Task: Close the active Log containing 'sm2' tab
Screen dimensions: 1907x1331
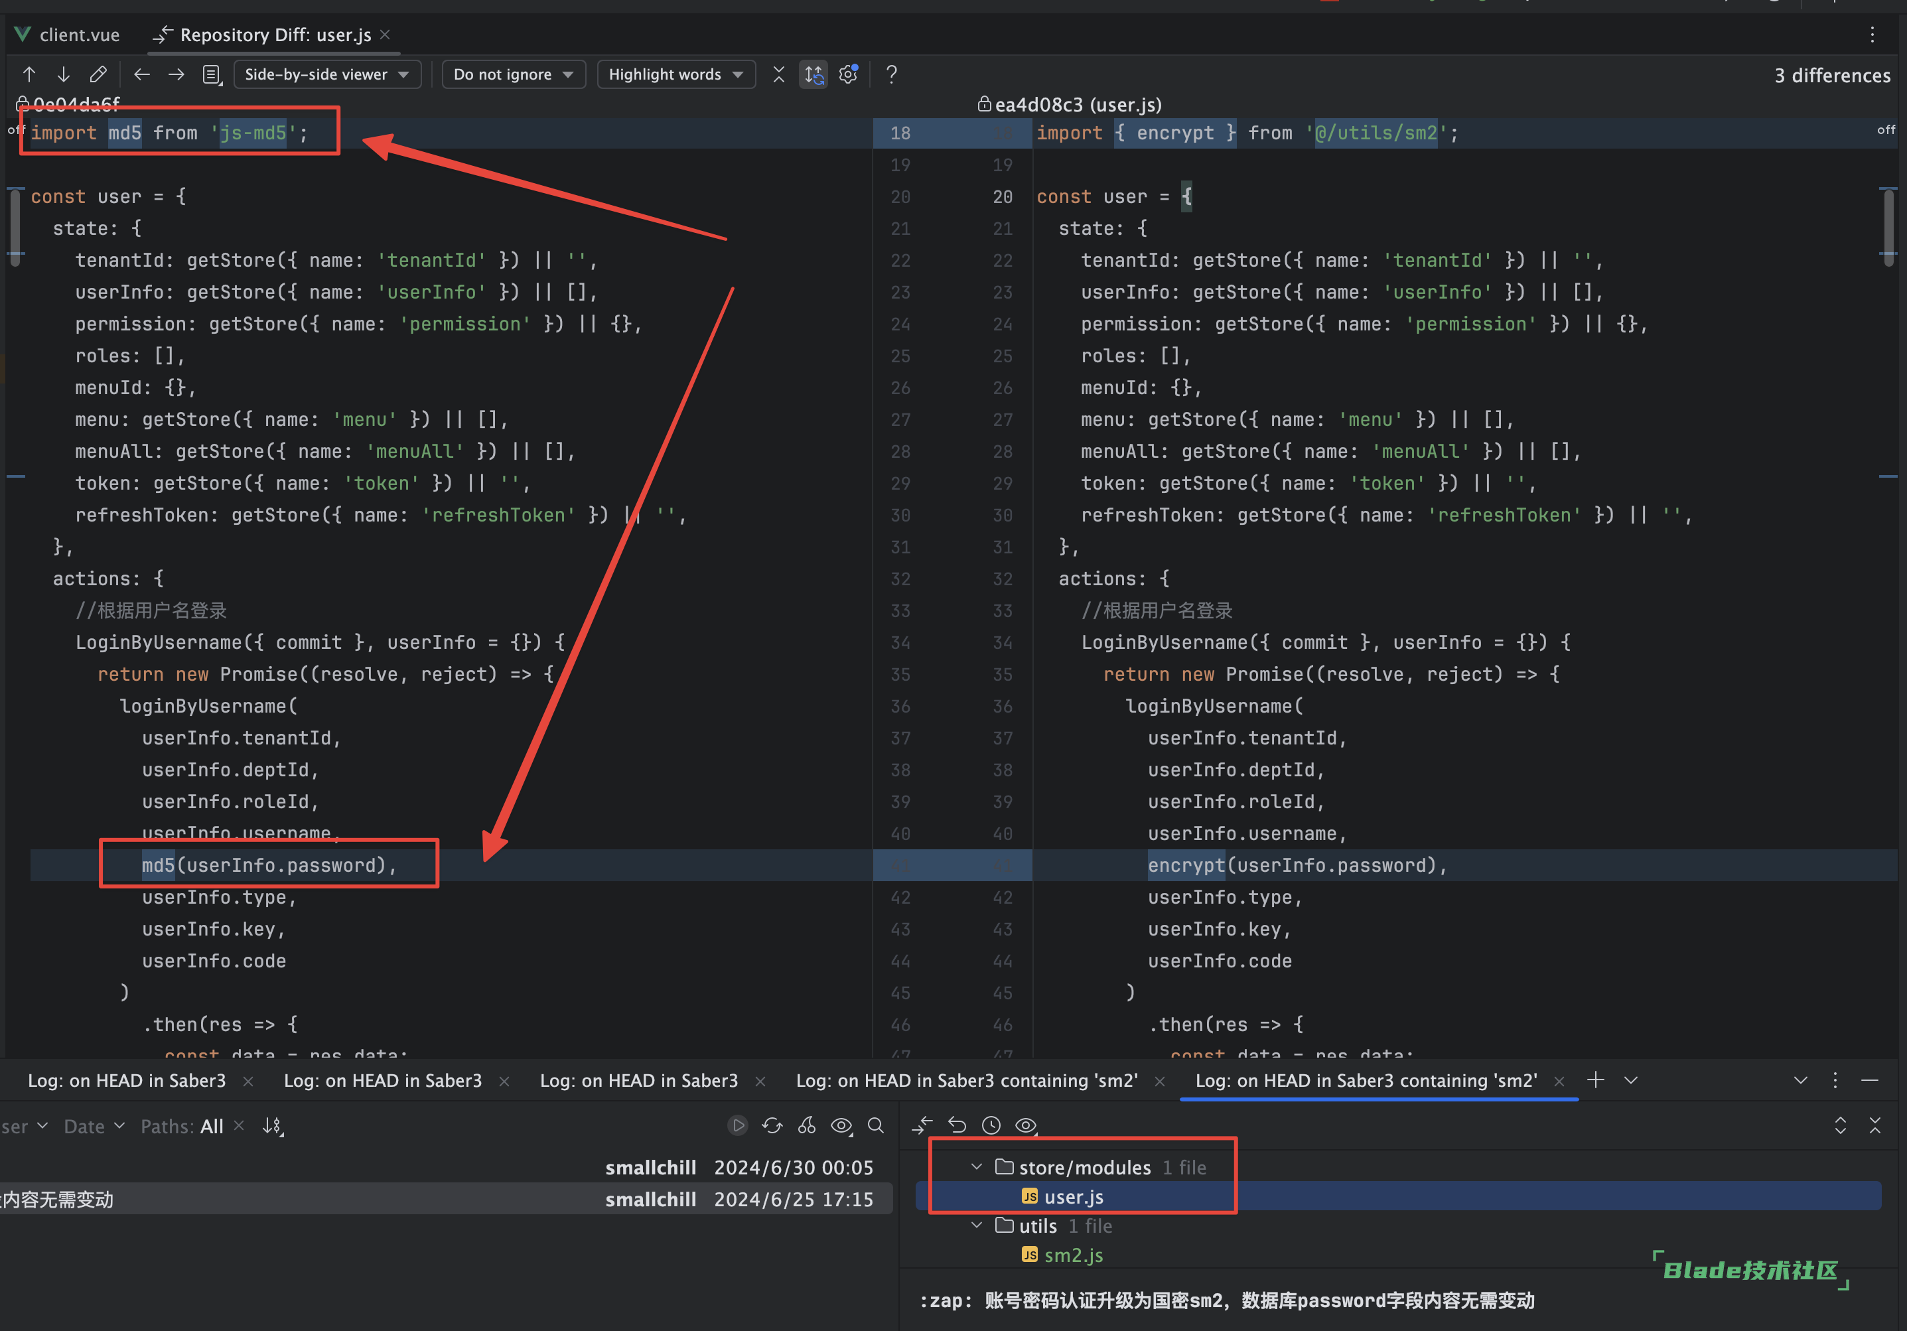Action: (1559, 1081)
